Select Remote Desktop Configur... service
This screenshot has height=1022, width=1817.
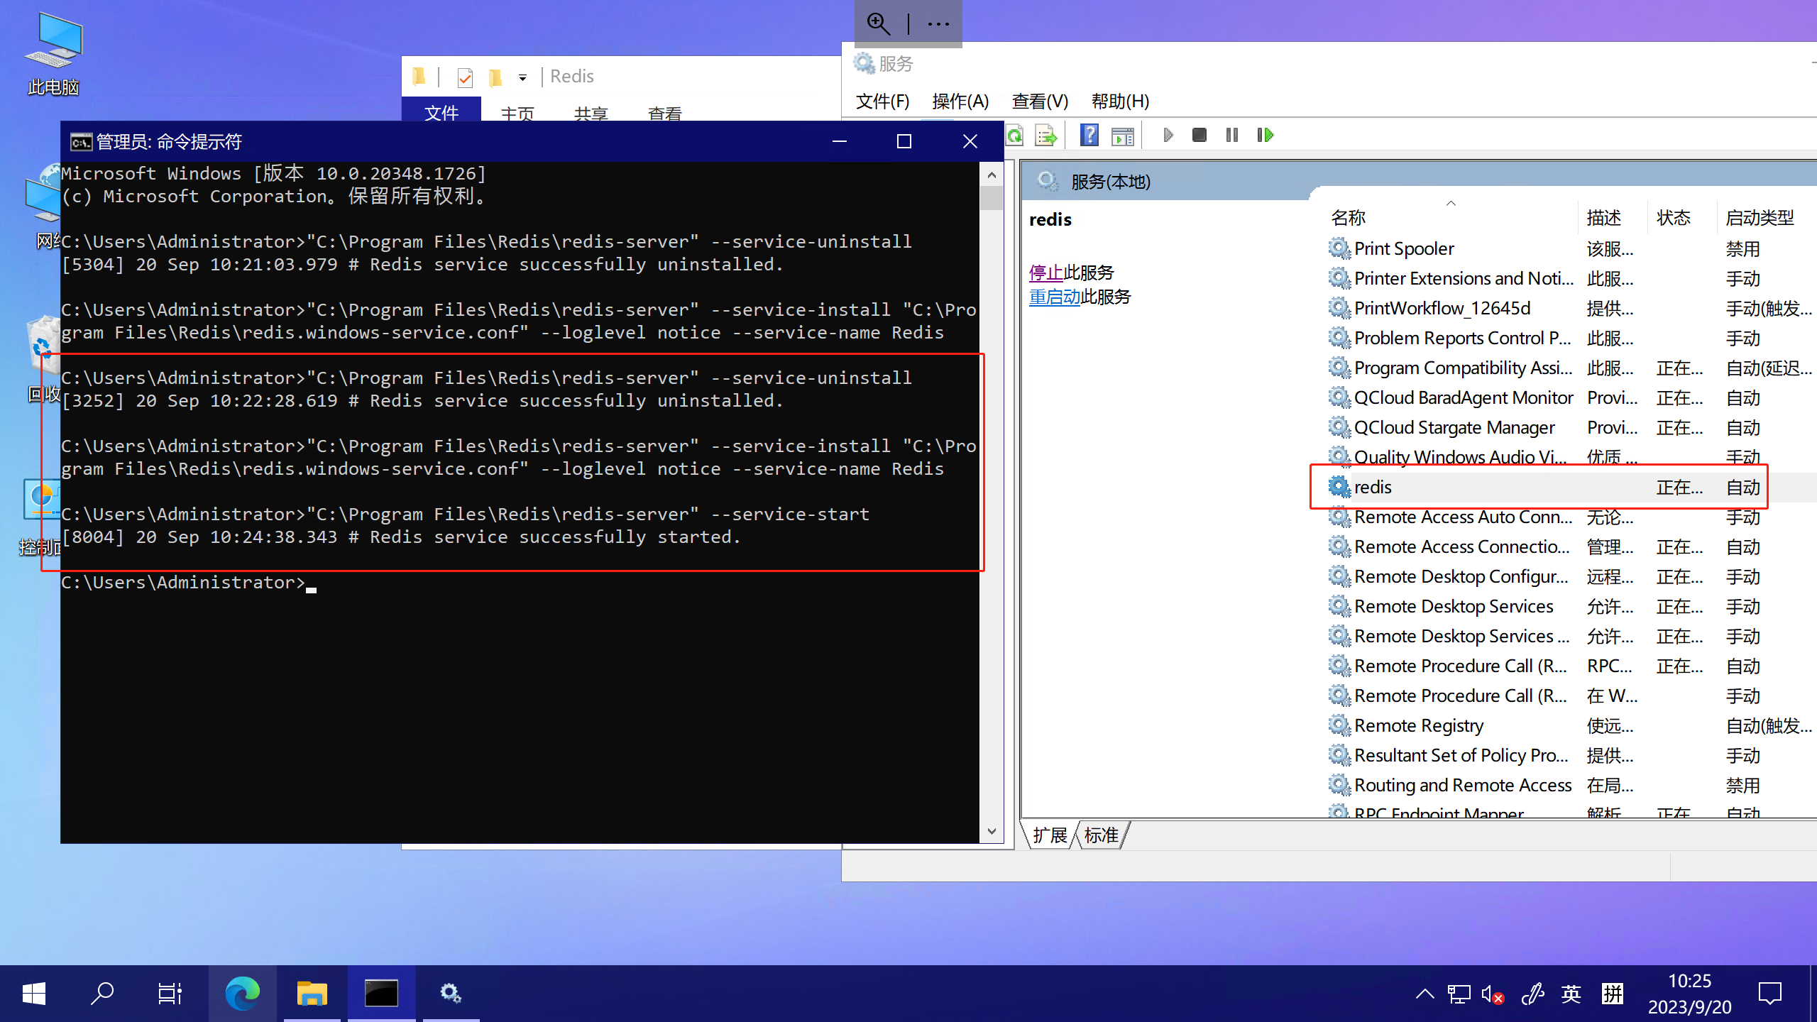point(1461,576)
